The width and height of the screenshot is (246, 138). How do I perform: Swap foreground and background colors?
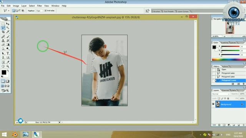[8, 71]
